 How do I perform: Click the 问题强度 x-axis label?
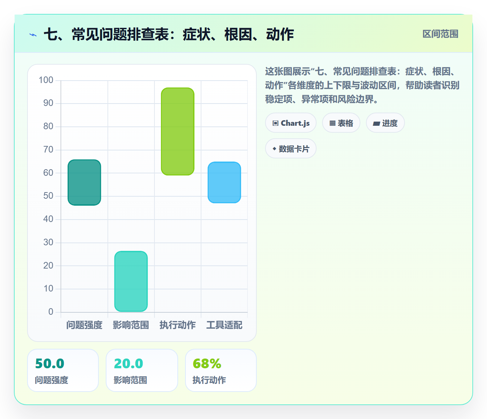[x=84, y=325]
